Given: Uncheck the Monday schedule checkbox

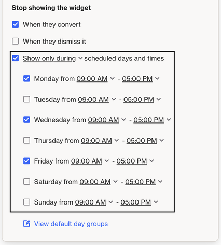Looking at the screenshot, I should (26, 79).
